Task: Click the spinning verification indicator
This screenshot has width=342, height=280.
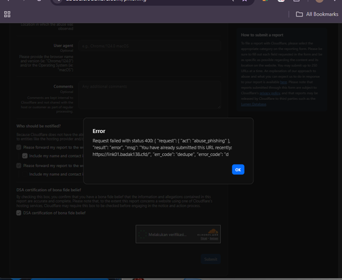Action: pyautogui.click(x=142, y=234)
